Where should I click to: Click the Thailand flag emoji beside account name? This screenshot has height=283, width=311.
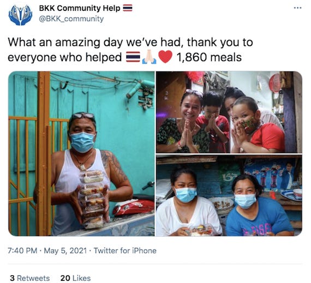128,8
